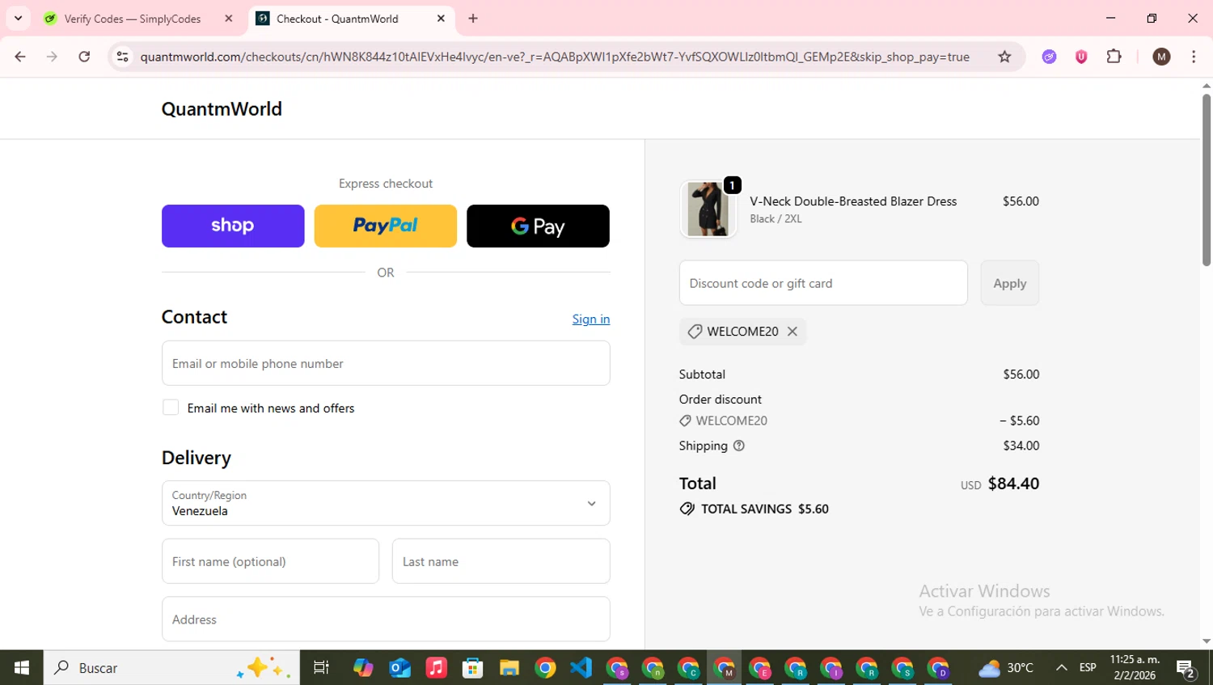Launch Visual Studio Code from the taskbar

coord(581,668)
